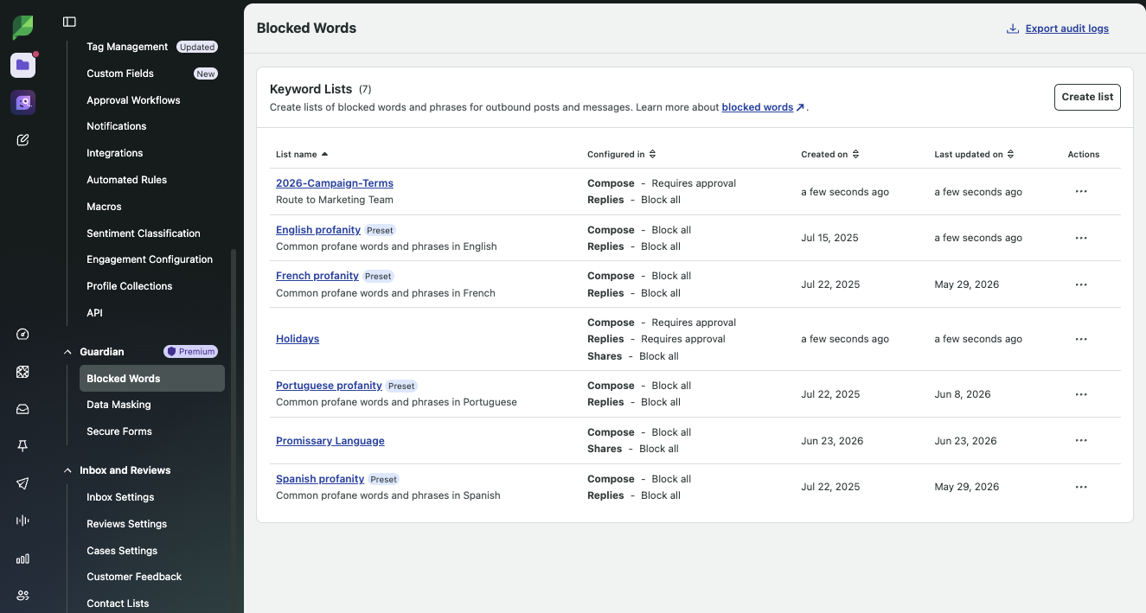Open the listening waveform icon

tap(22, 520)
